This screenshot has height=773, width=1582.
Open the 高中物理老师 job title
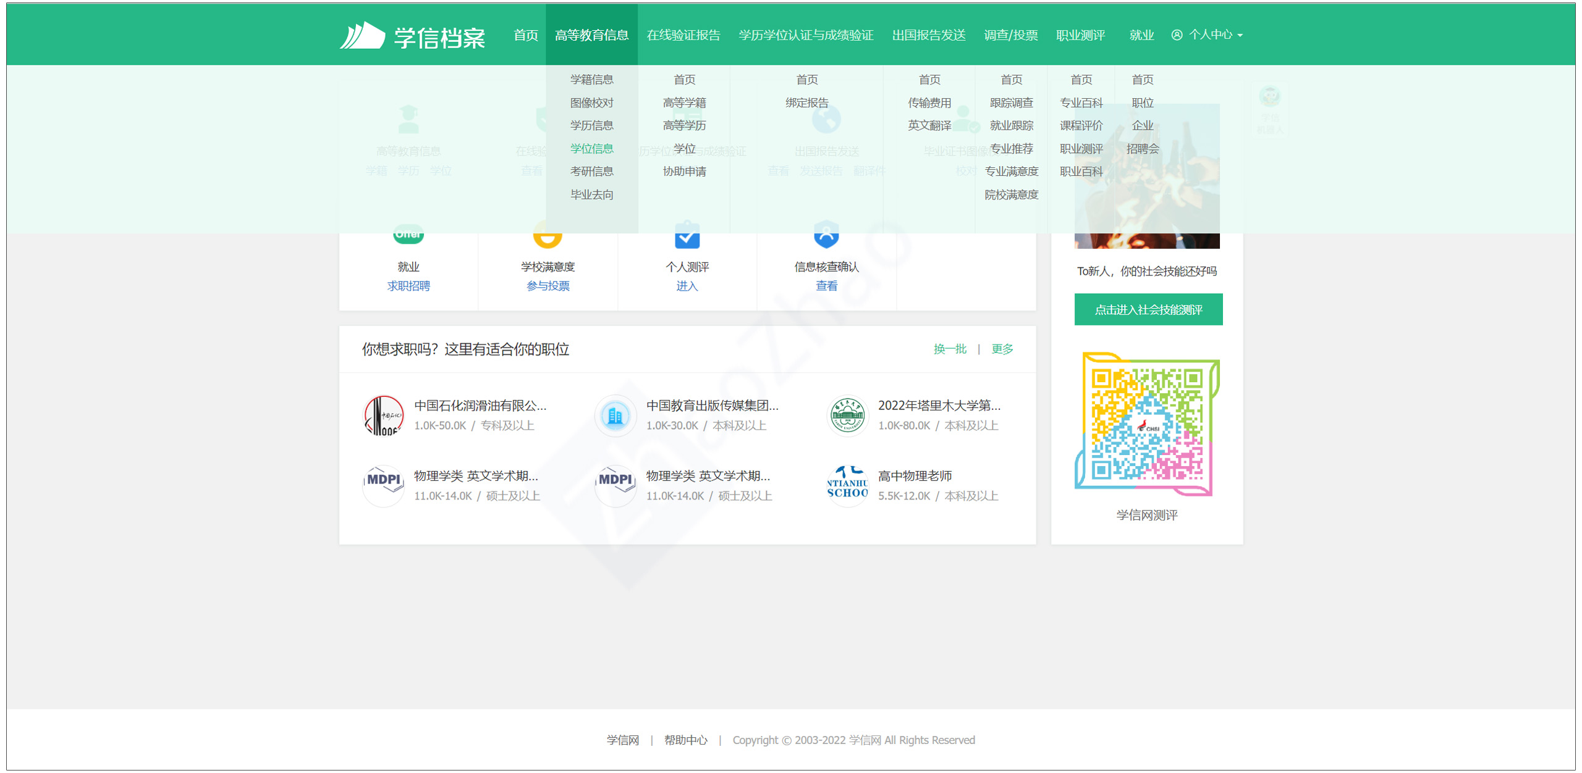915,476
